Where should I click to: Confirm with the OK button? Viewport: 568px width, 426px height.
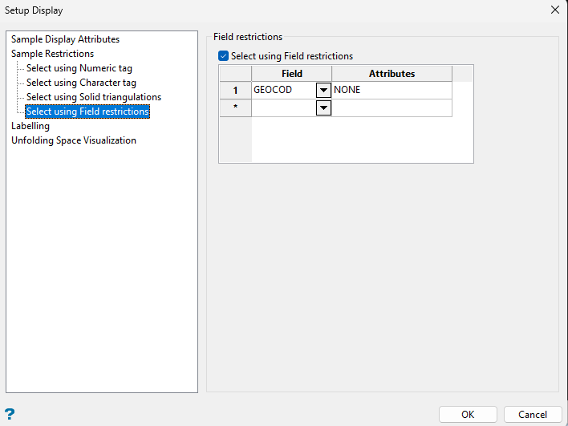coord(468,414)
